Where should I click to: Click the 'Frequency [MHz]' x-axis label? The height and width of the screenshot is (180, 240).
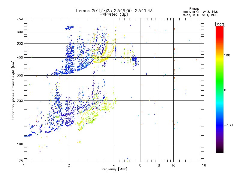click(114, 169)
